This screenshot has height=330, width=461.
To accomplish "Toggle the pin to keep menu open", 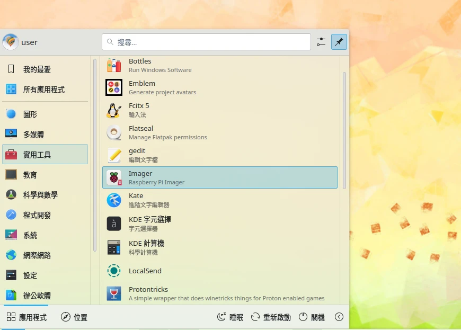I will click(x=339, y=42).
